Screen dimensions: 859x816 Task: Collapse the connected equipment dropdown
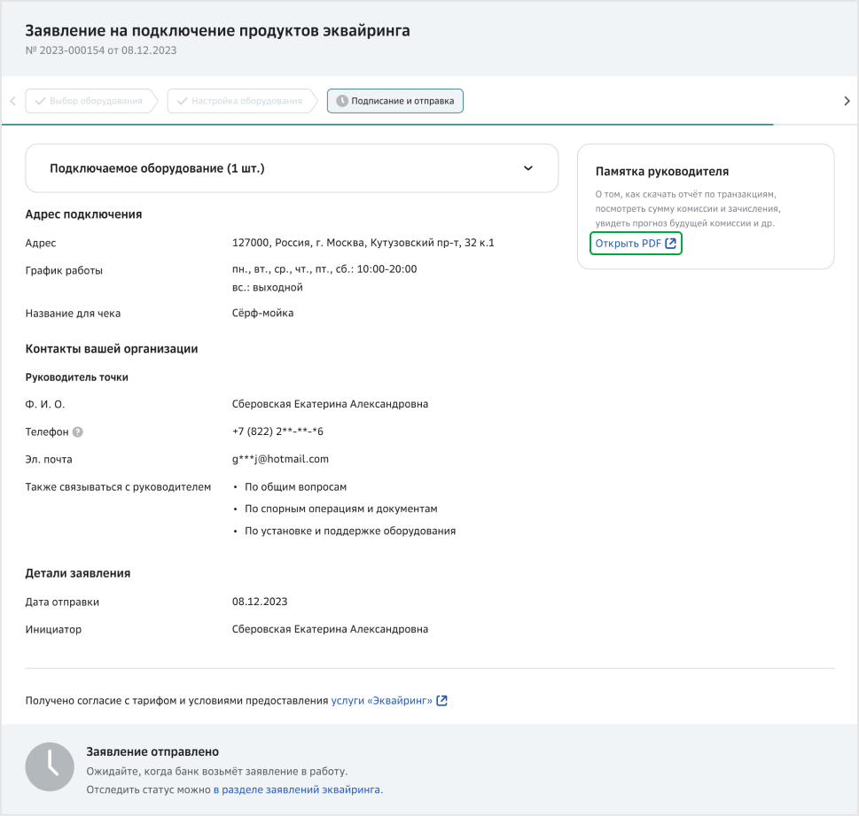coord(530,167)
